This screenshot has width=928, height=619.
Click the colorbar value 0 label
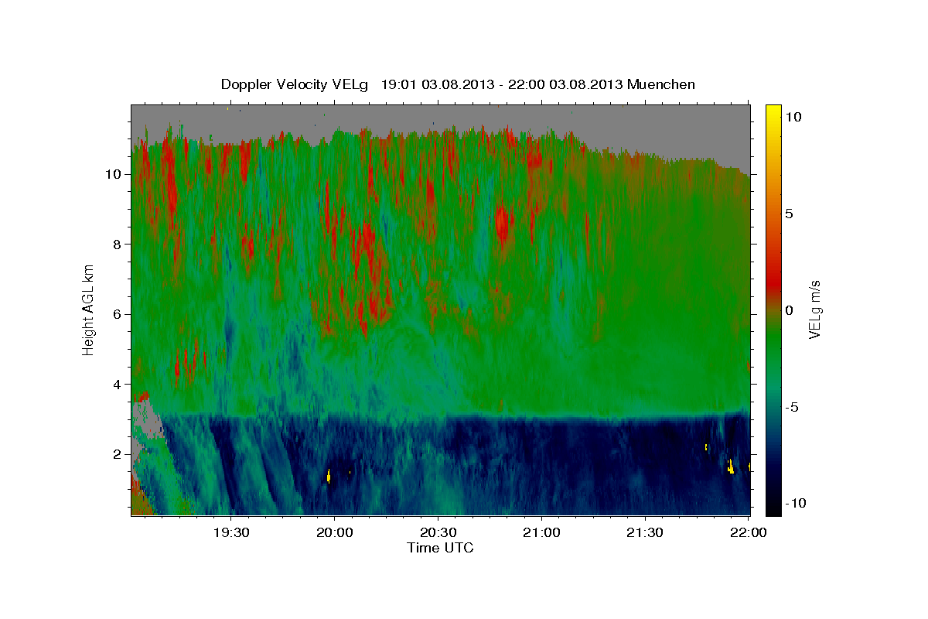pos(790,310)
